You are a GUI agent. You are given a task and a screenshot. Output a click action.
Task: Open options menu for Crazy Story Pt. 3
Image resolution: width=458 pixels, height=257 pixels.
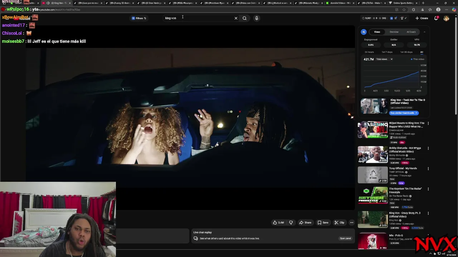click(x=428, y=213)
